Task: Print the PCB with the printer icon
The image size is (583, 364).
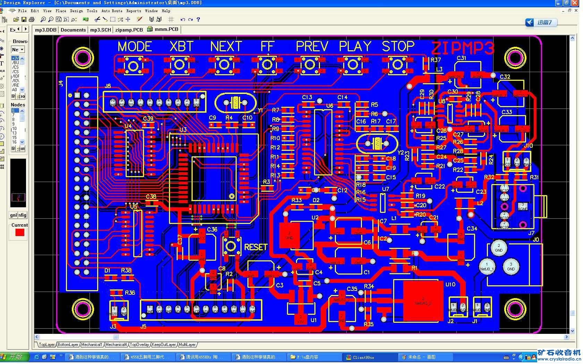Action: 32,20
